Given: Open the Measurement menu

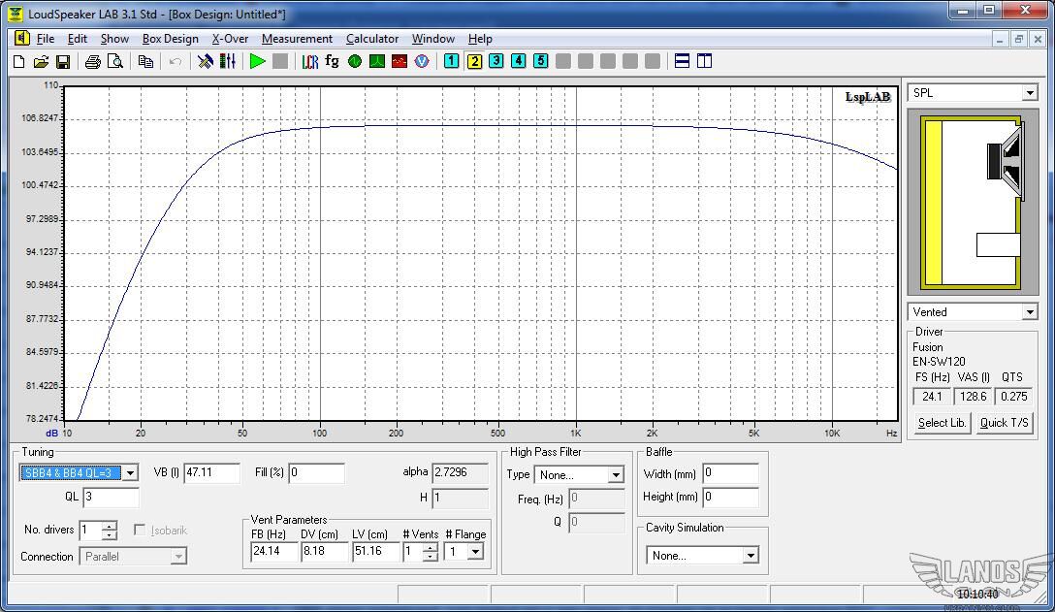Looking at the screenshot, I should coord(297,39).
